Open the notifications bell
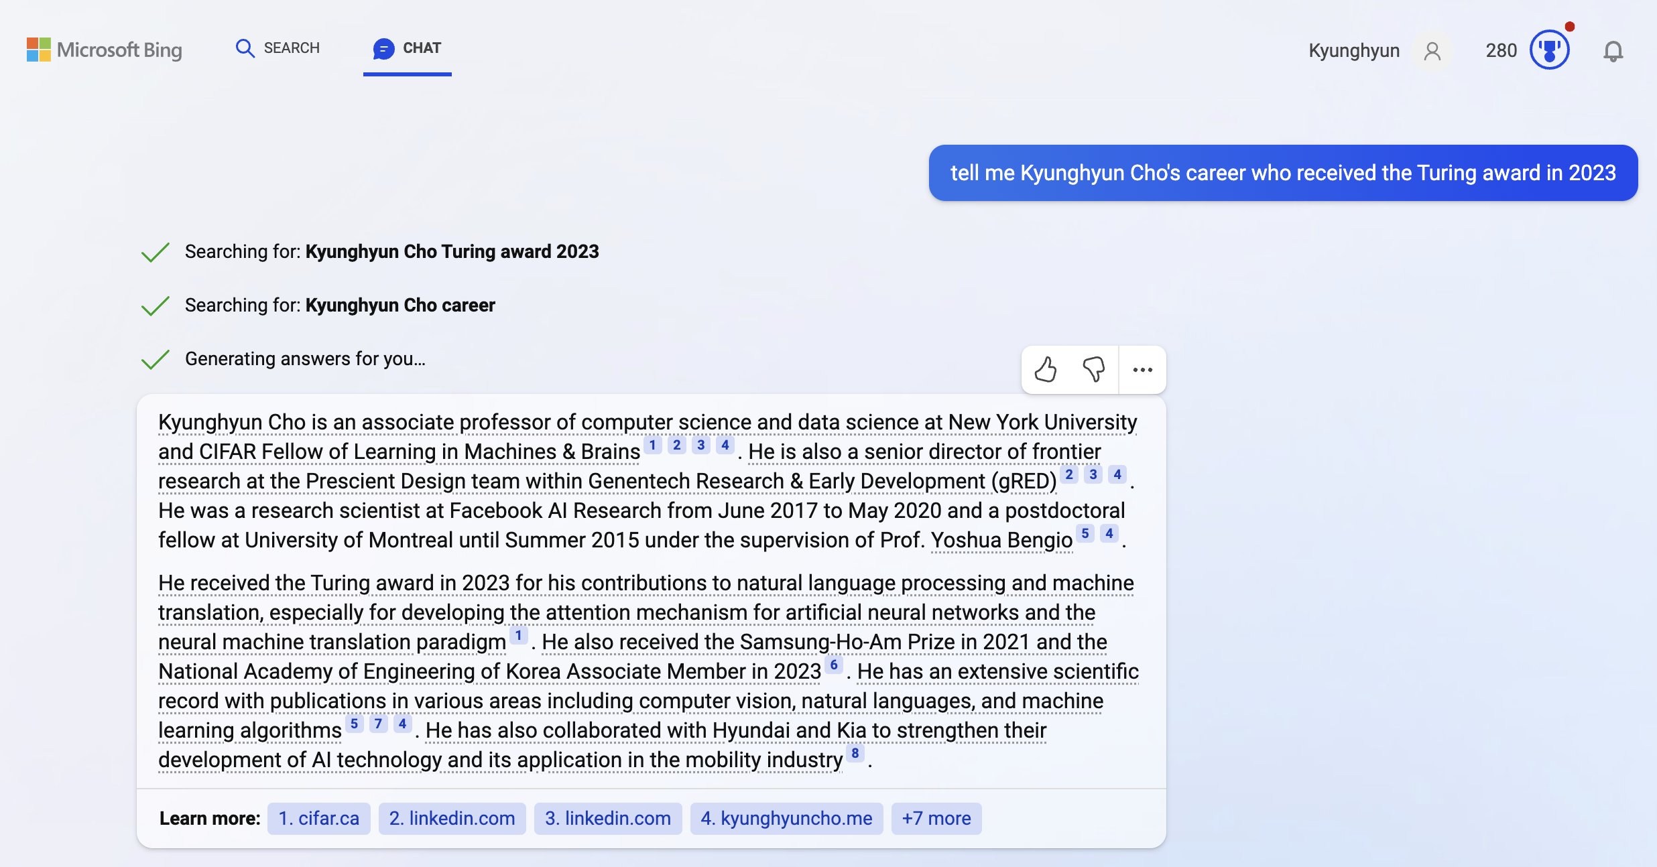1657x867 pixels. click(1613, 51)
